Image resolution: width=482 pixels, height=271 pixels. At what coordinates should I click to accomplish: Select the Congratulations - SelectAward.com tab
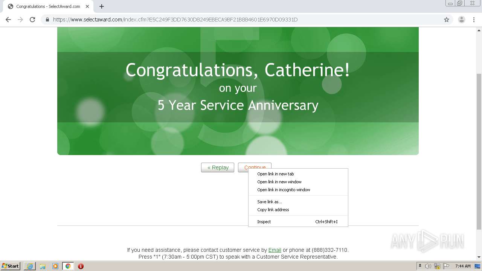pyautogui.click(x=48, y=6)
